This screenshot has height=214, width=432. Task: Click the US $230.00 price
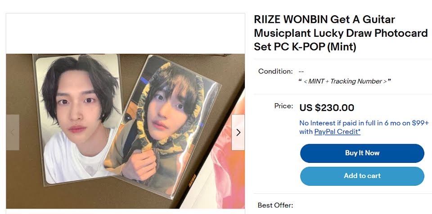click(327, 108)
